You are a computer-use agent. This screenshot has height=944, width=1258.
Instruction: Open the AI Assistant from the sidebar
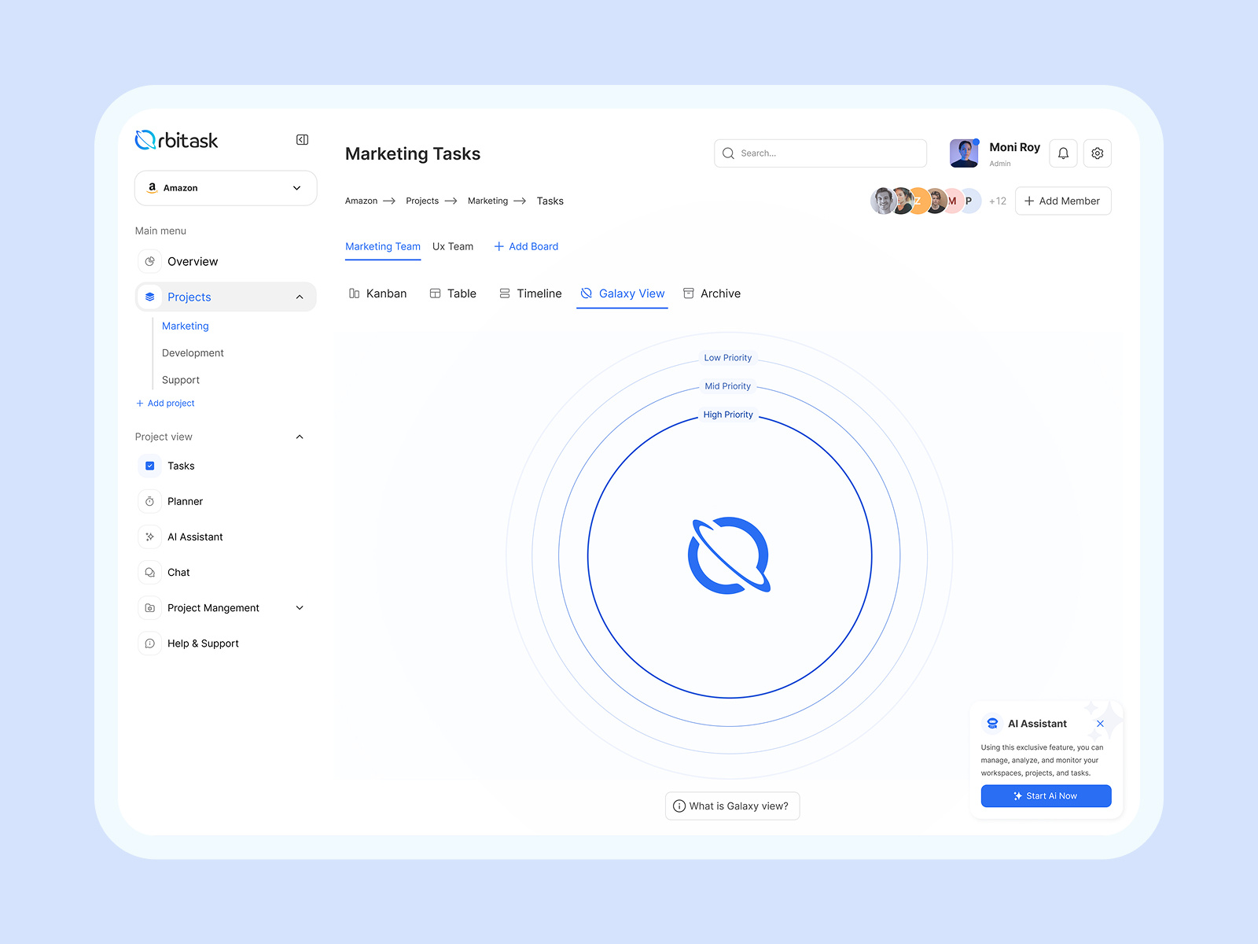[149, 537]
